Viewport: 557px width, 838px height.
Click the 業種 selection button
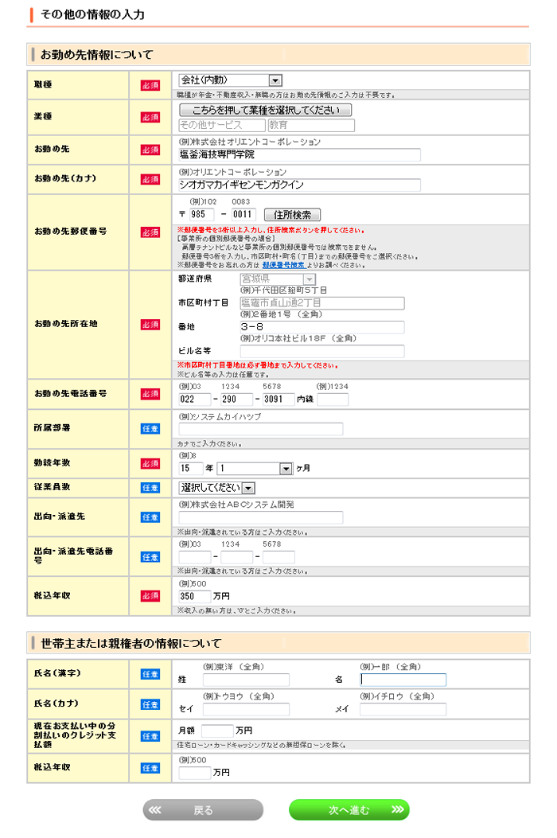[x=265, y=110]
